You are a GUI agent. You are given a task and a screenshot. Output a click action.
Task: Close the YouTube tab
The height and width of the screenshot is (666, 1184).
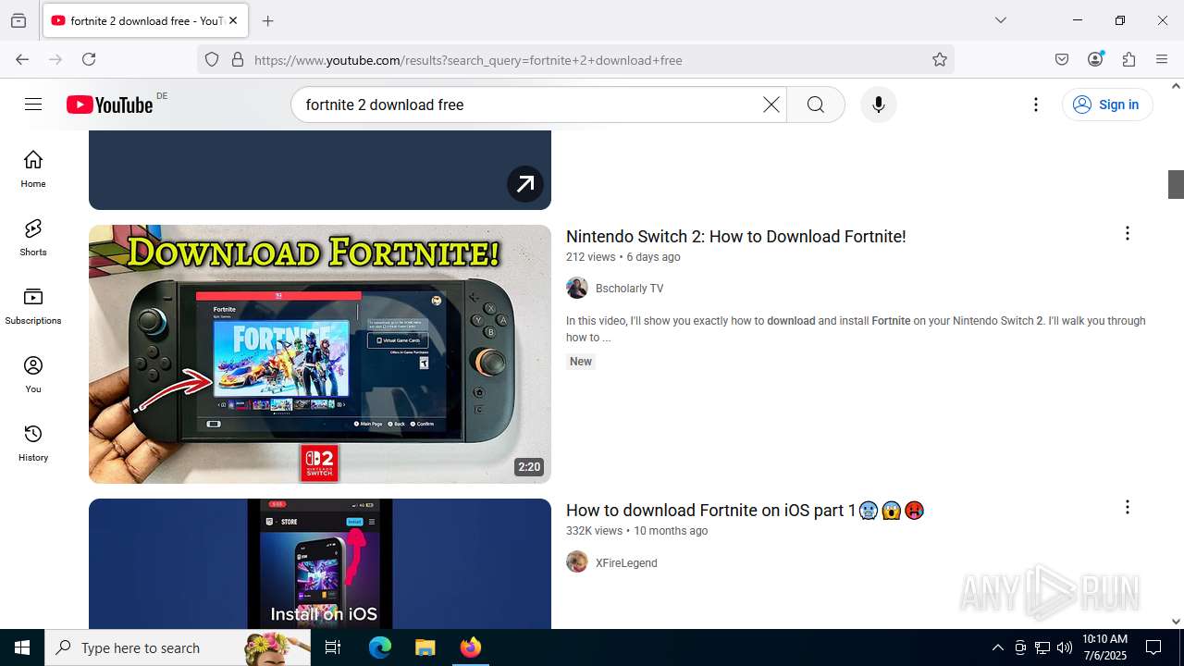point(233,20)
